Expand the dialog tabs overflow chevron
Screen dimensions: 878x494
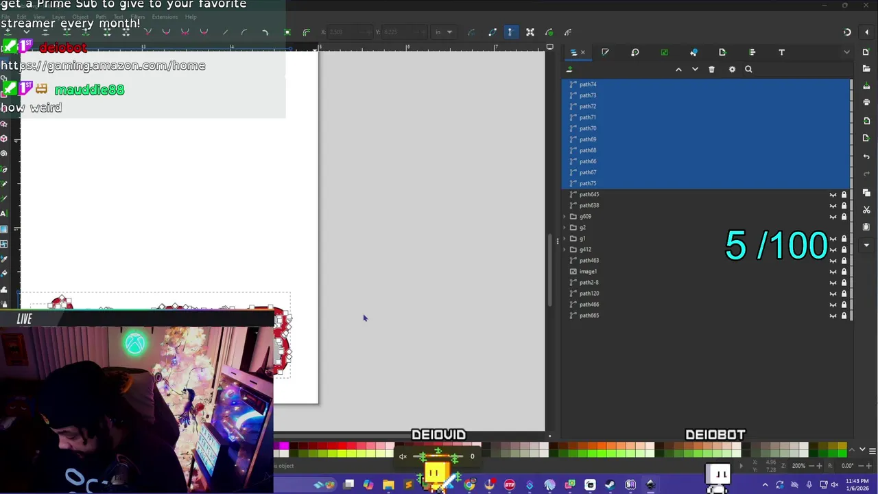pyautogui.click(x=846, y=52)
